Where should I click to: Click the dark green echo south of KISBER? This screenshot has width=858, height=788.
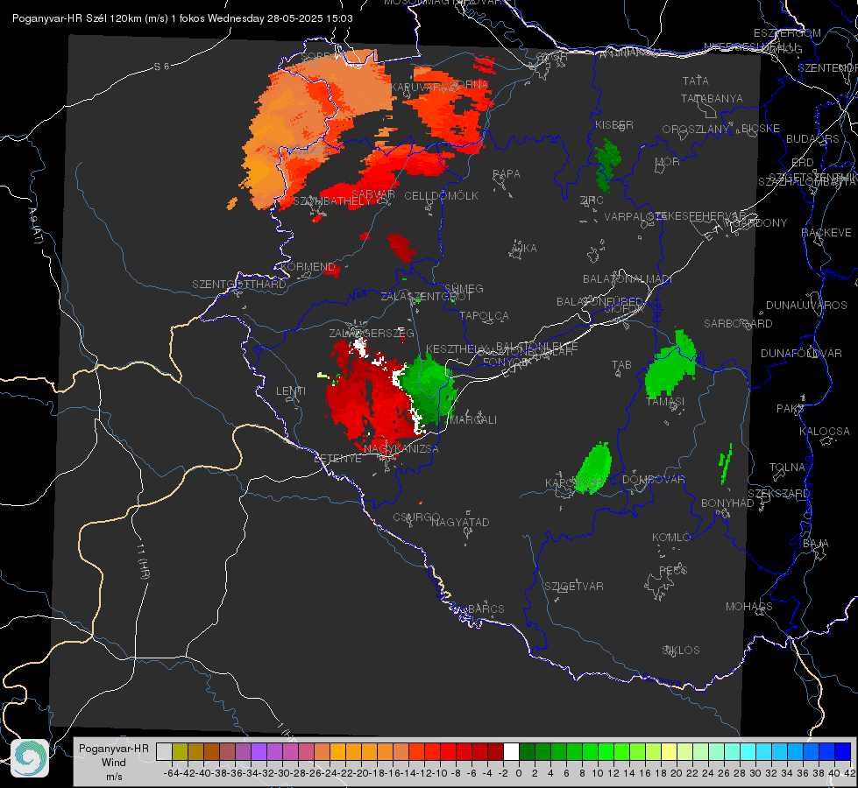coord(606,164)
